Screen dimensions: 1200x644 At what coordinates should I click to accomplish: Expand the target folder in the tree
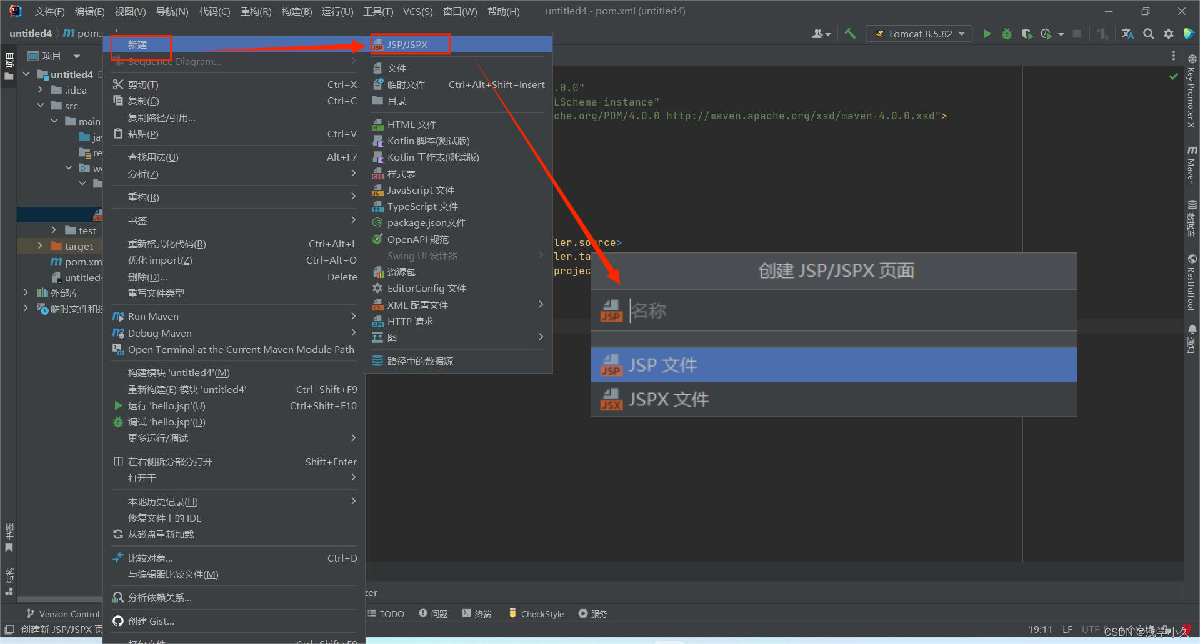pos(40,246)
